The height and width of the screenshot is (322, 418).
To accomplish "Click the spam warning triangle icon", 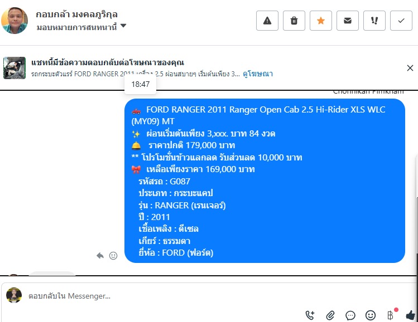I will coord(267,21).
